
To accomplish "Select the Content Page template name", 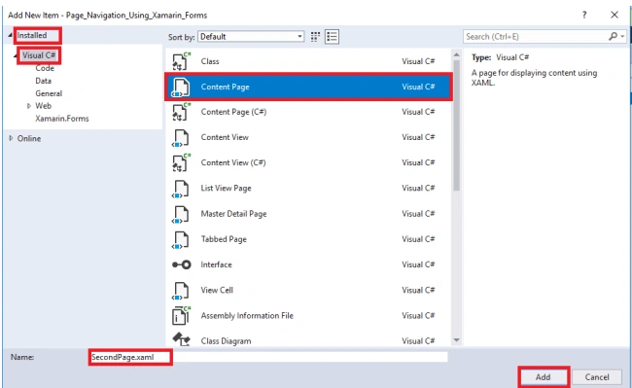I will coord(225,87).
